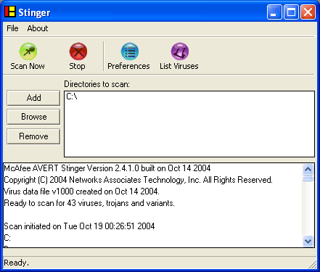Minimize the Stinger window
Screen dimensions: 320x272
pos(274,12)
